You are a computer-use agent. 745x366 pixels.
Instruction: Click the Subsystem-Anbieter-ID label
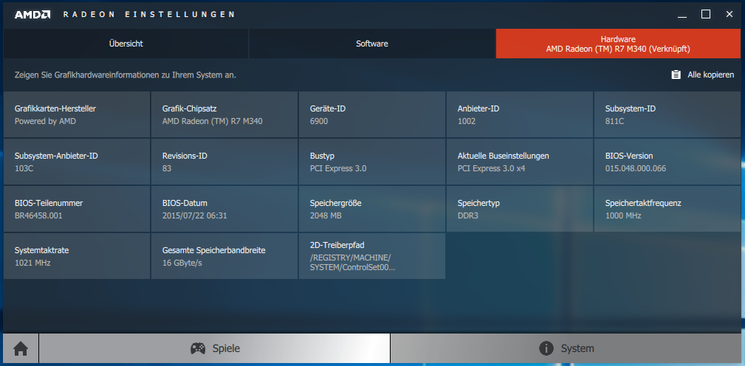57,156
